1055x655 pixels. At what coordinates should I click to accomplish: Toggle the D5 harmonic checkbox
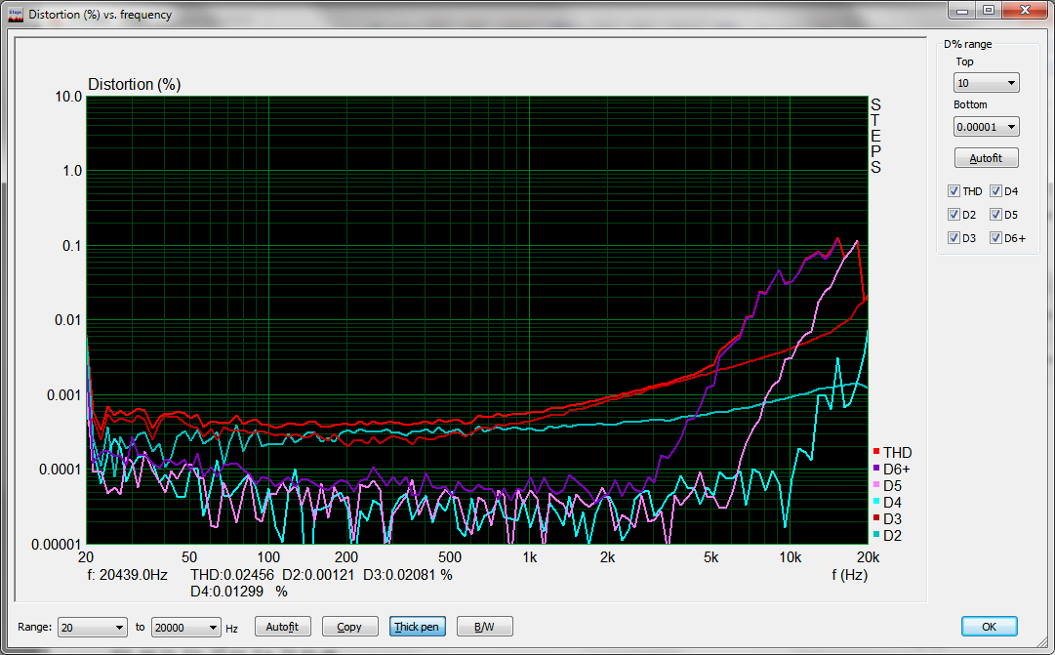coord(995,215)
